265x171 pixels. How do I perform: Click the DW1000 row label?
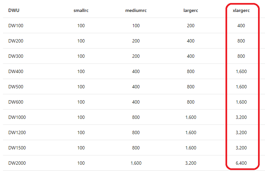[x=17, y=117]
